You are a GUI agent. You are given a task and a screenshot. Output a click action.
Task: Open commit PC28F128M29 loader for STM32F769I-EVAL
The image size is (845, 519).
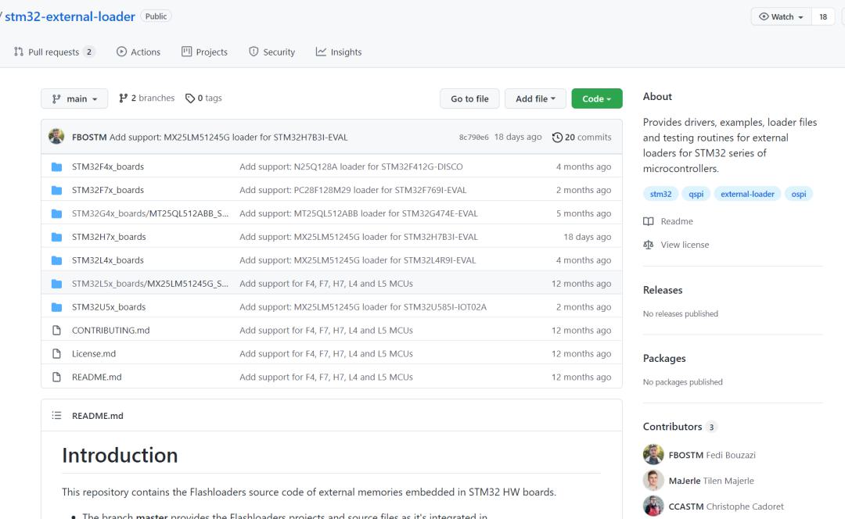point(353,190)
